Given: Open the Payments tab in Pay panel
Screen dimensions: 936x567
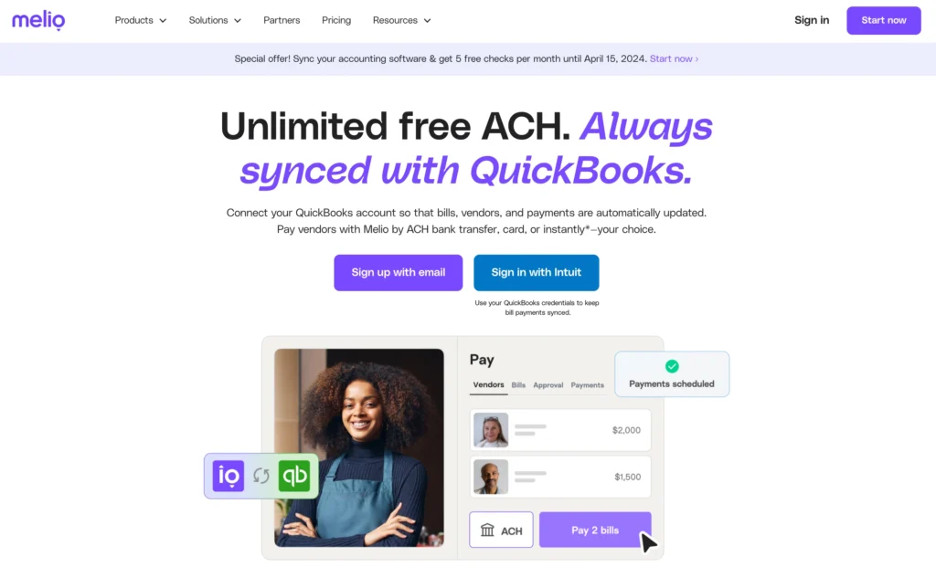Looking at the screenshot, I should [x=587, y=385].
